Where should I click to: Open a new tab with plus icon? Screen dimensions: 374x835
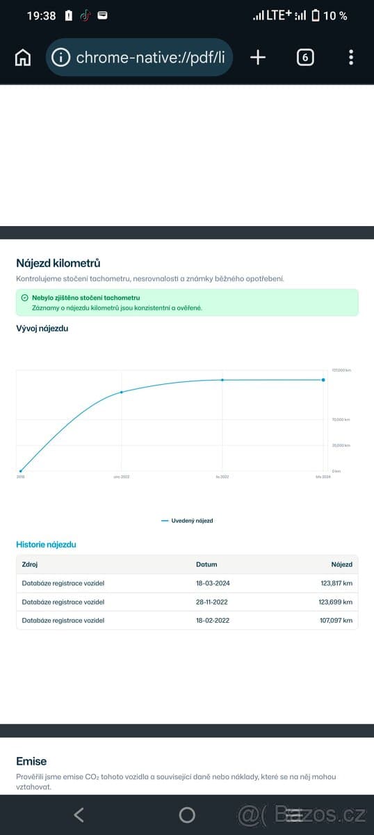tap(258, 57)
